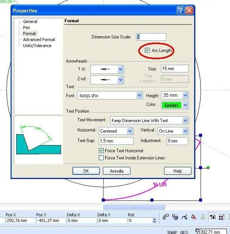The image size is (230, 234).
Task: Toggle the Arc Length checkbox
Action: 147,50
